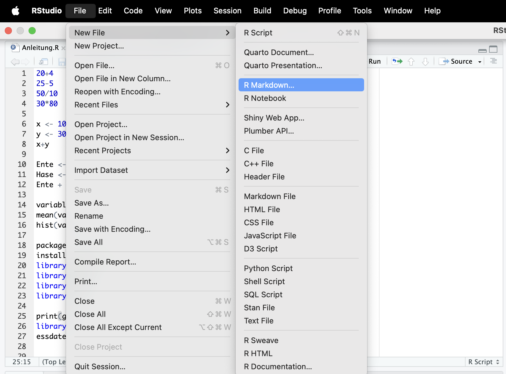Open the Edit menu
The width and height of the screenshot is (506, 374).
tap(105, 11)
